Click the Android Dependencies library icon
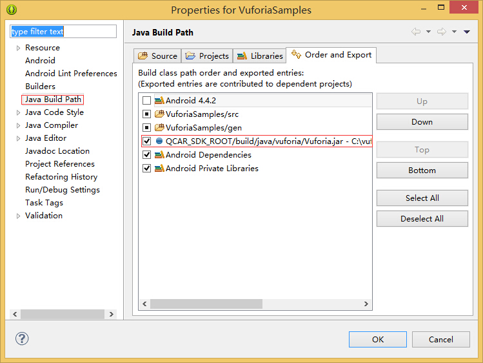The width and height of the screenshot is (483, 363). click(x=159, y=155)
